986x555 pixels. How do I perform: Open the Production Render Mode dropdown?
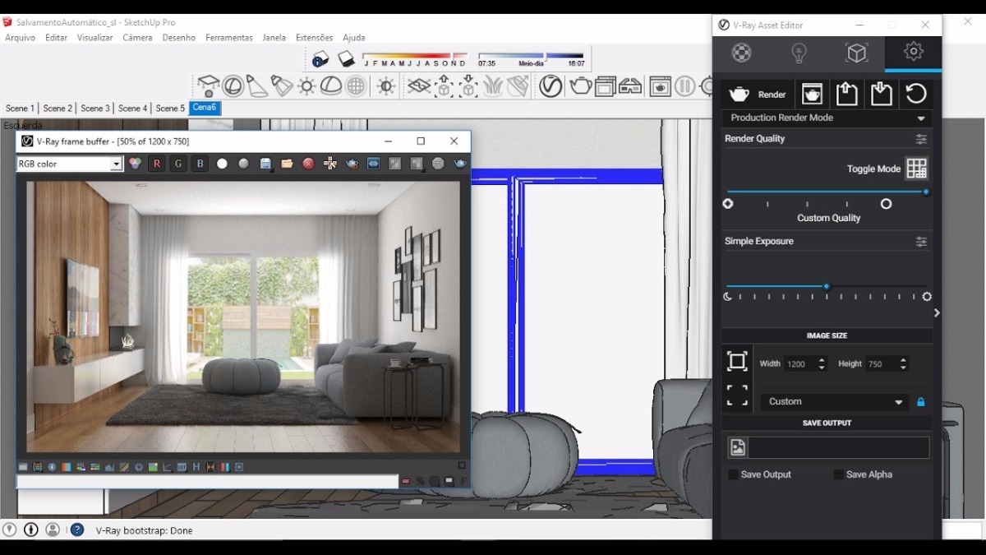827,118
